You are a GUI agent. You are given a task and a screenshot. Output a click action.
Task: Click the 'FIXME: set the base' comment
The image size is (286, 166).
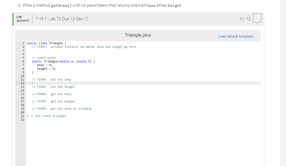coord(52,80)
